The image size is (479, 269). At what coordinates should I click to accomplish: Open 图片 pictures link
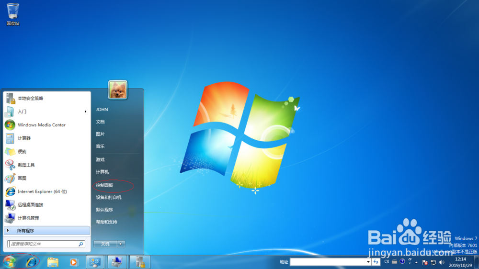point(100,134)
